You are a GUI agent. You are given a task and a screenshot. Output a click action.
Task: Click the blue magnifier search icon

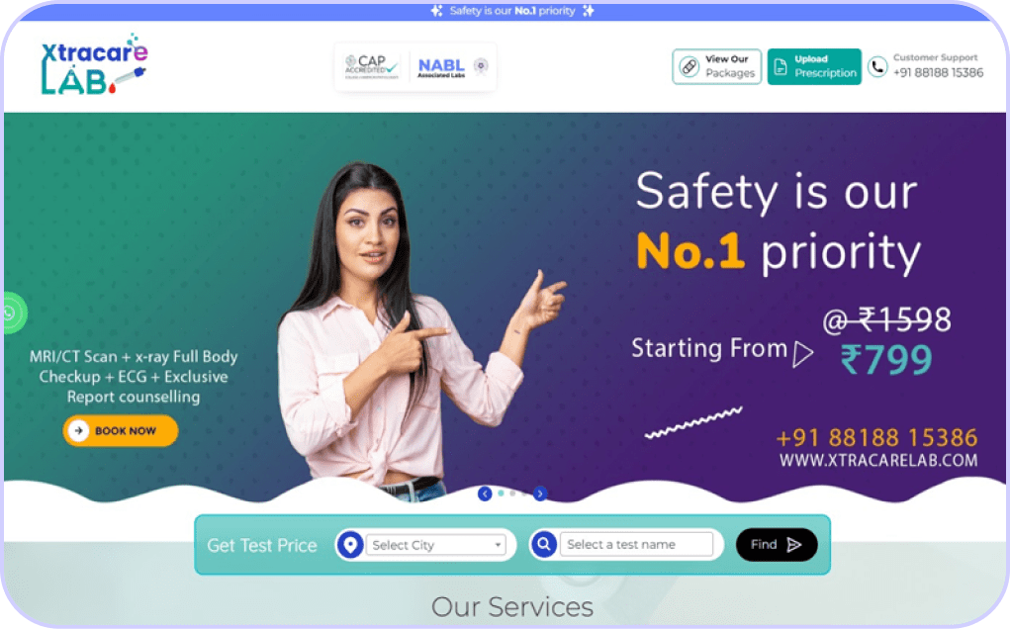coord(544,545)
